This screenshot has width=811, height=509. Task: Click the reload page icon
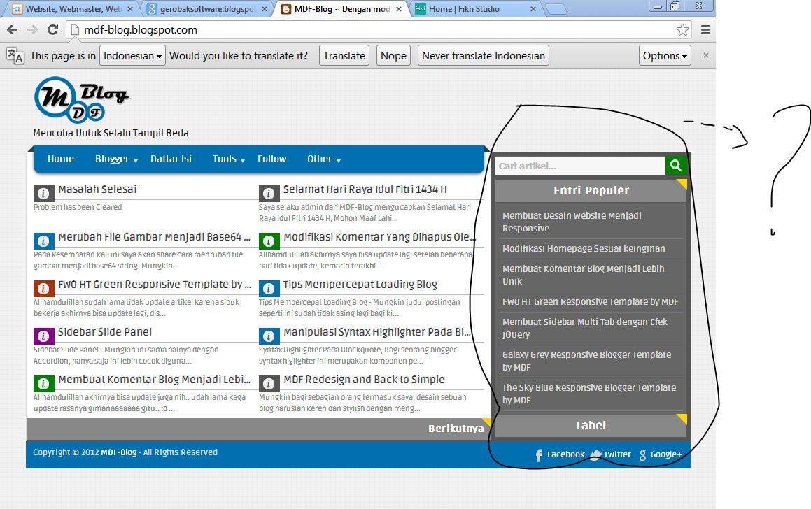coord(53,30)
